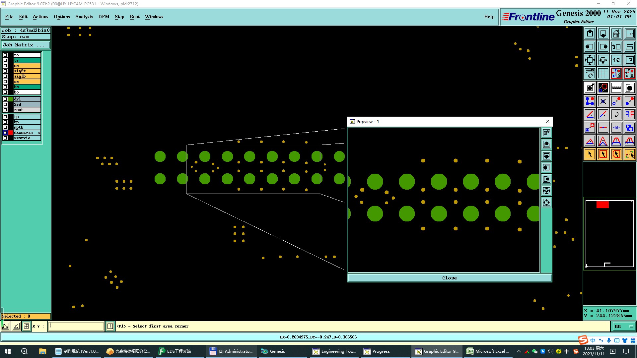
Task: Open the DFM menu
Action: 104,17
